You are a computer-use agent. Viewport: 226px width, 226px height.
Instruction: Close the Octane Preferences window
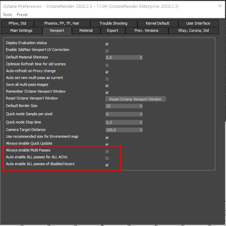point(220,6)
